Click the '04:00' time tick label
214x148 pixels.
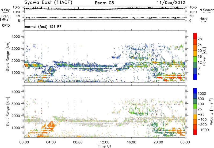[x=51, y=142]
